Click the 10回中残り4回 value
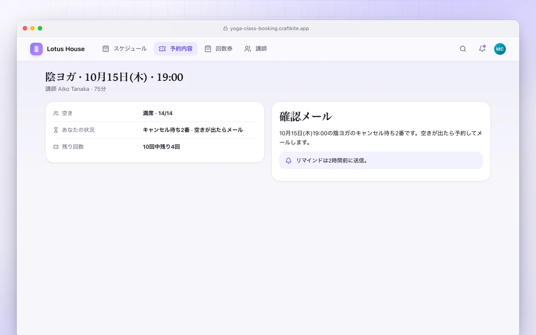 point(161,147)
